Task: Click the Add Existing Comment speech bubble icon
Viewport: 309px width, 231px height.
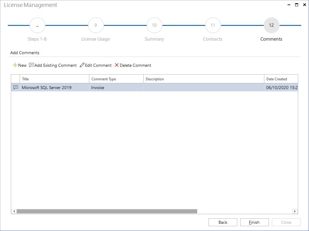Action: (31, 65)
